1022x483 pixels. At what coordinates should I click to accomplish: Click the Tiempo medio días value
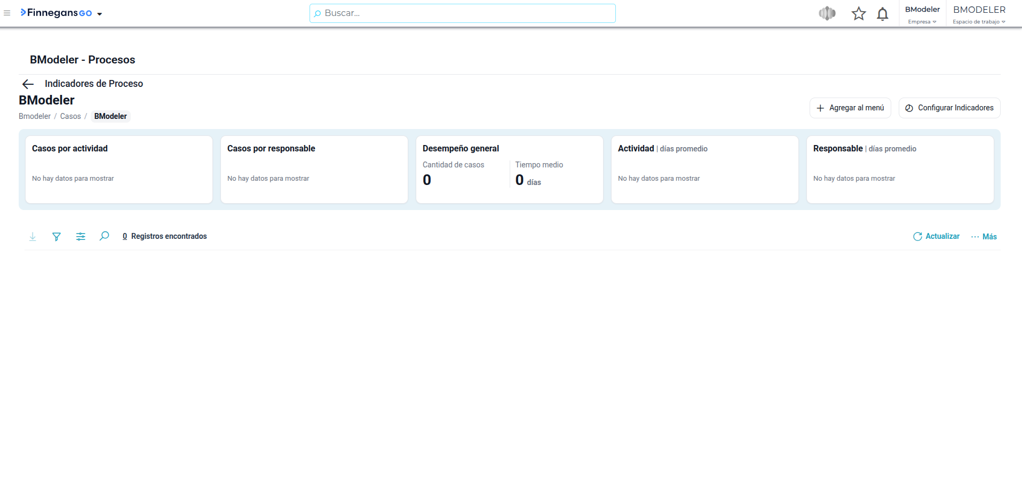(x=528, y=180)
